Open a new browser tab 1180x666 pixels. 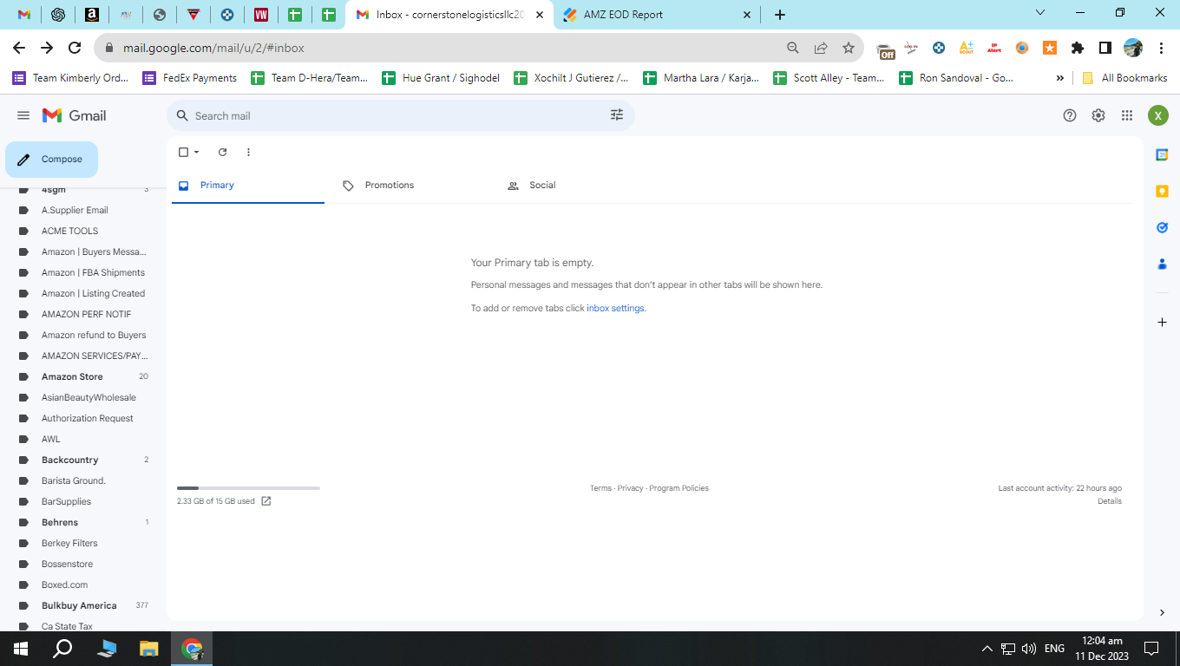click(780, 15)
